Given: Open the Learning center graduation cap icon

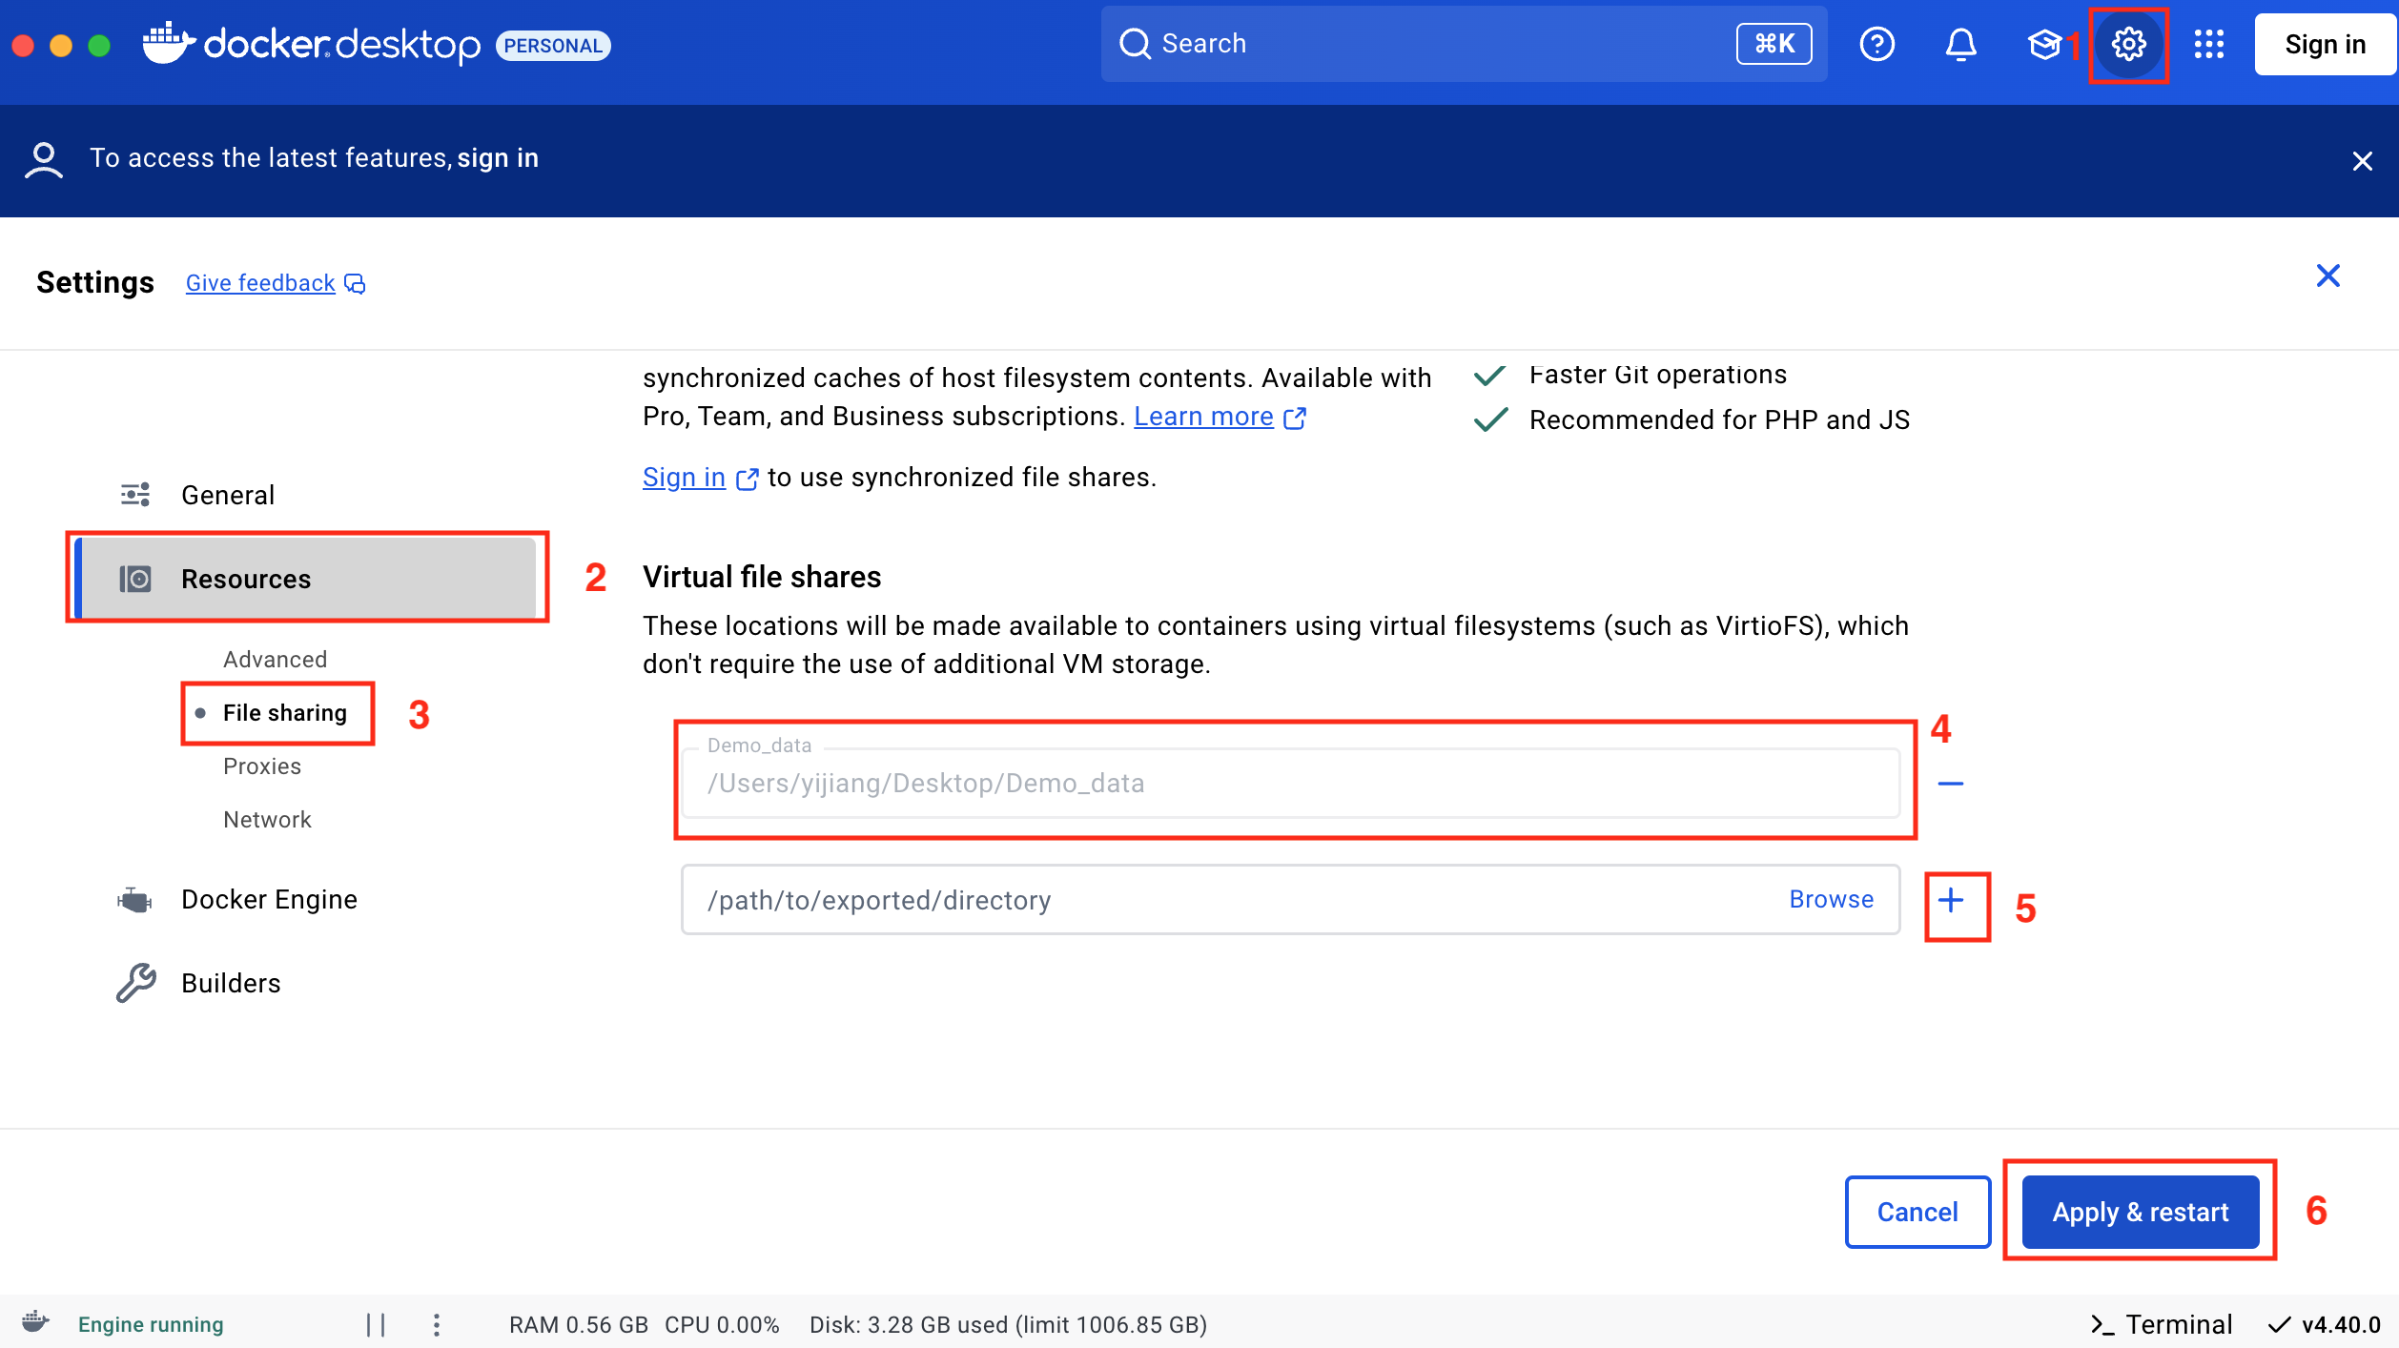Looking at the screenshot, I should [2044, 44].
